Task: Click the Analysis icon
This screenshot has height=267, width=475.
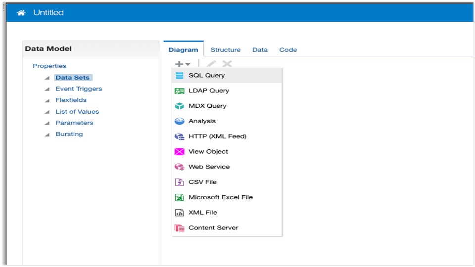Action: pos(179,121)
